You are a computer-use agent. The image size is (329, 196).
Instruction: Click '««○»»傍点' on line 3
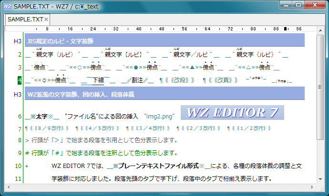coord(85,67)
